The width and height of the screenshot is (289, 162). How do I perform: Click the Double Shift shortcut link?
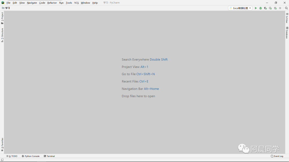pos(159,59)
